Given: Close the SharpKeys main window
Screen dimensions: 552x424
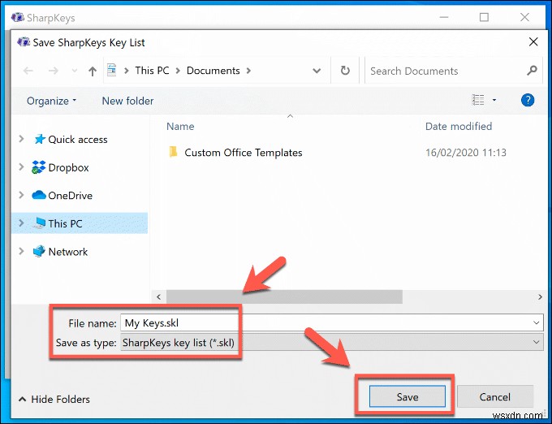Looking at the screenshot, I should [524, 17].
